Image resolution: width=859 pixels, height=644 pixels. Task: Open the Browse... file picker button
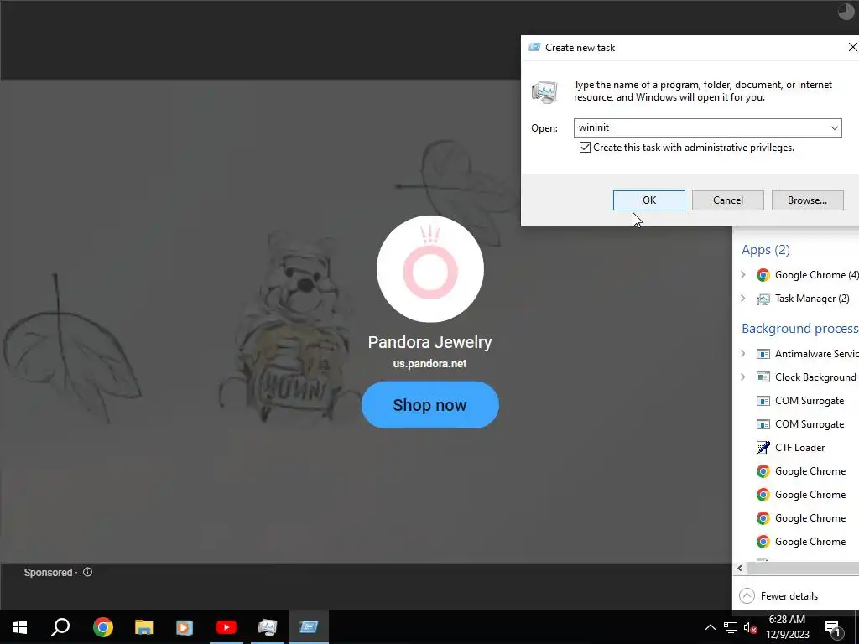[807, 200]
